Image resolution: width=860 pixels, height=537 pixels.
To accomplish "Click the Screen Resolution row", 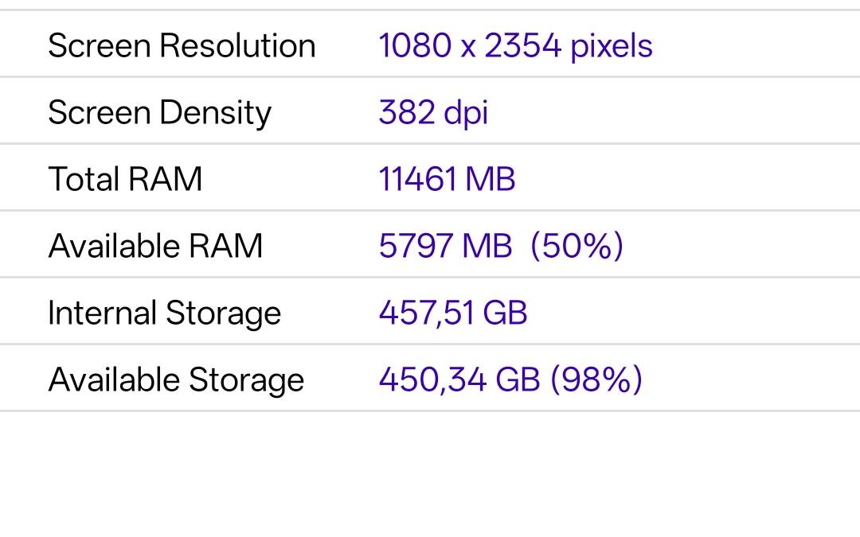I will click(430, 45).
